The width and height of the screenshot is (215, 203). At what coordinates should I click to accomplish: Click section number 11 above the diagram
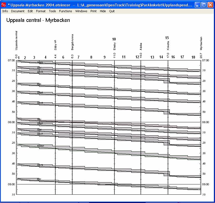coord(124,57)
